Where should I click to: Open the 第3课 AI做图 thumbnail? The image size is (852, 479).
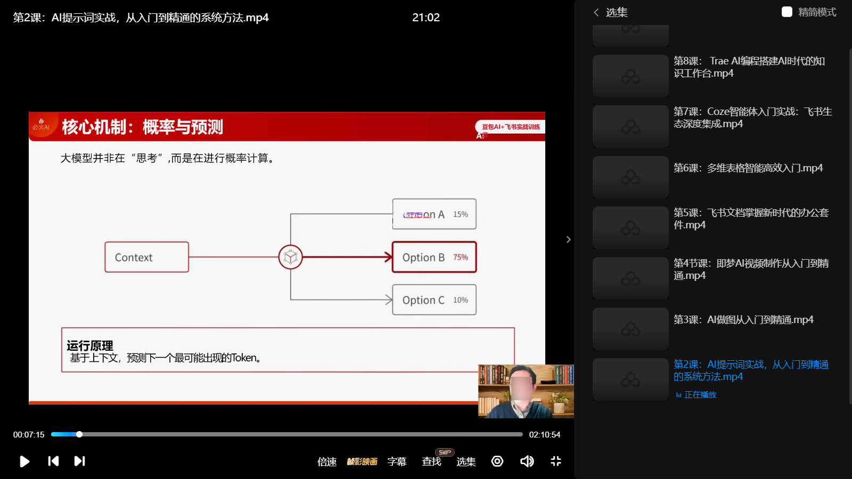[x=630, y=329]
